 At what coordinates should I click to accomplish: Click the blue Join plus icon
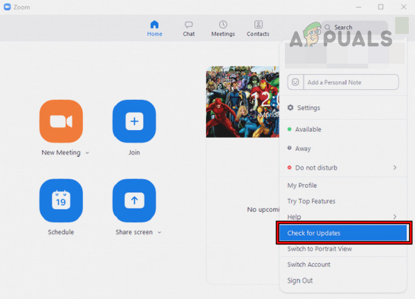(x=134, y=122)
